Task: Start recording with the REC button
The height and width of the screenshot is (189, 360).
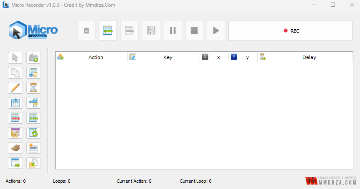Action: tap(291, 31)
